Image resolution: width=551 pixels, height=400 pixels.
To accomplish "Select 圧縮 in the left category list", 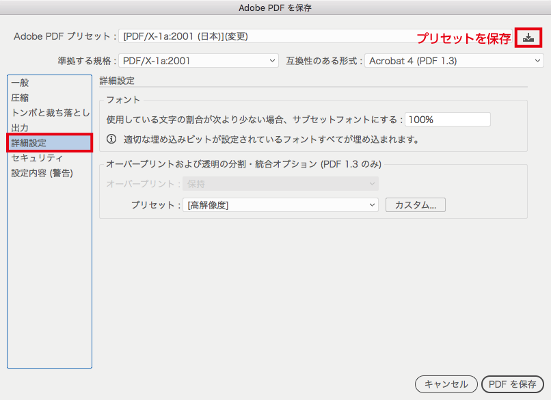I will 49,98.
